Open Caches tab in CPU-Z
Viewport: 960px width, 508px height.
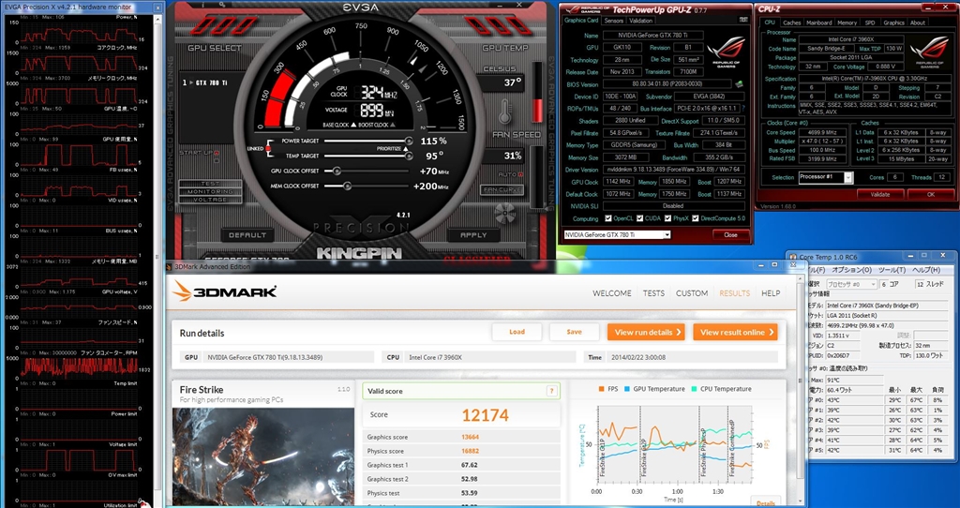pos(791,22)
